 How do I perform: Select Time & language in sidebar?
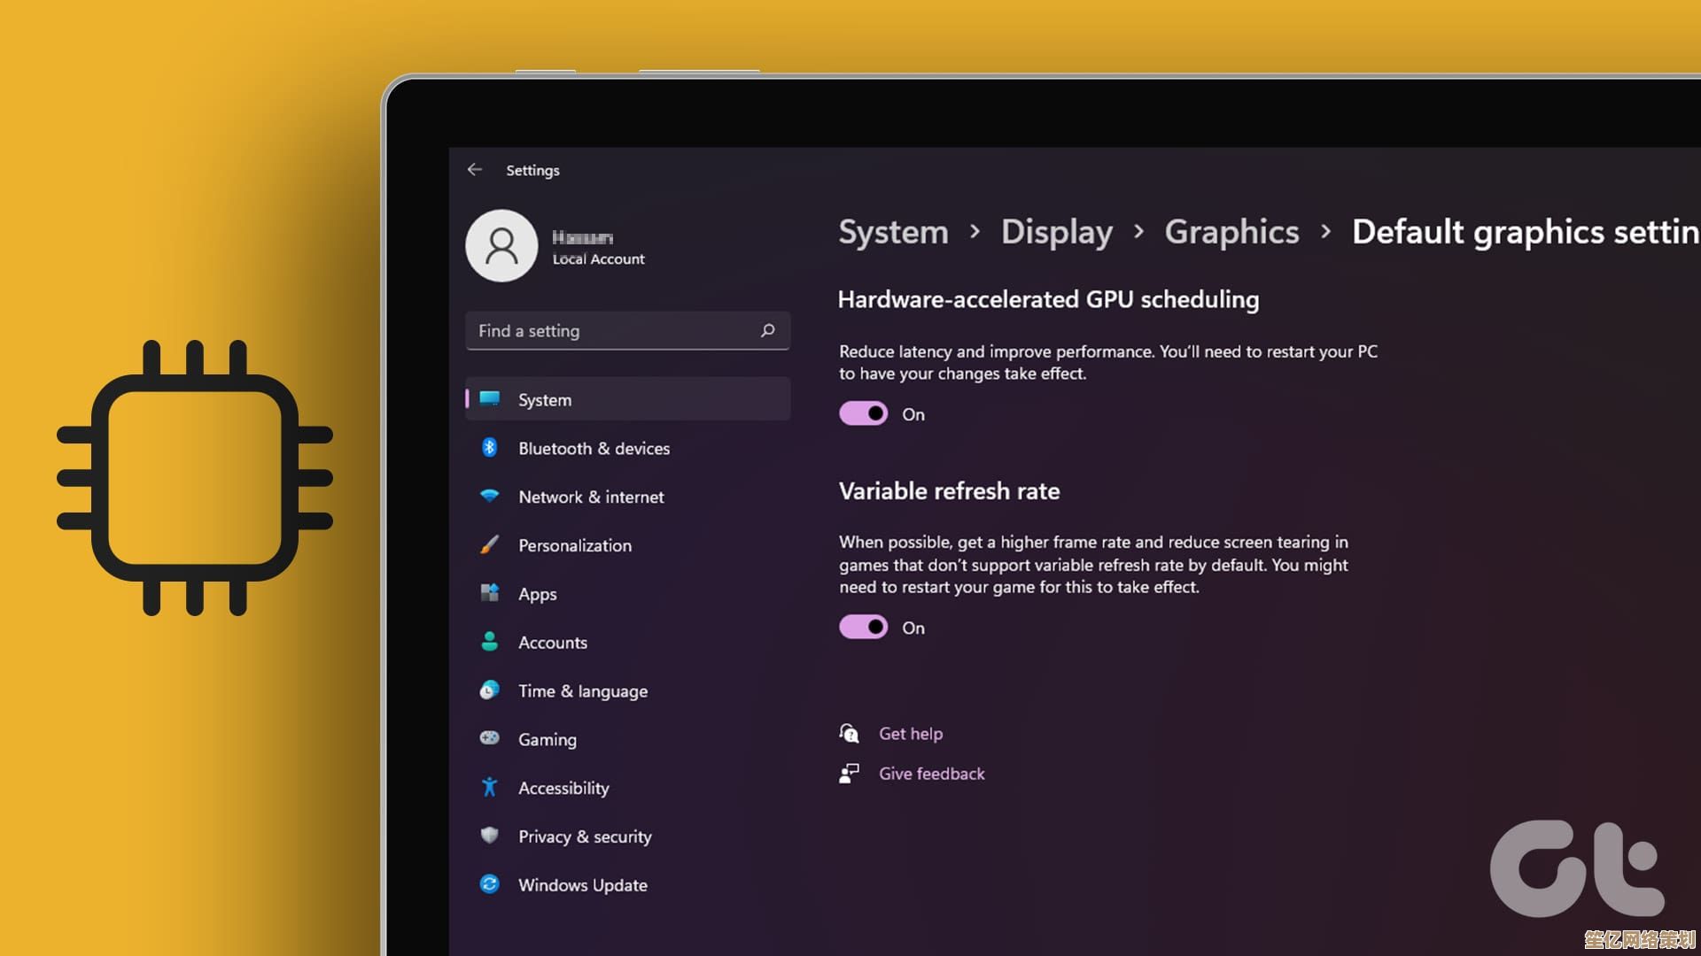(x=582, y=690)
